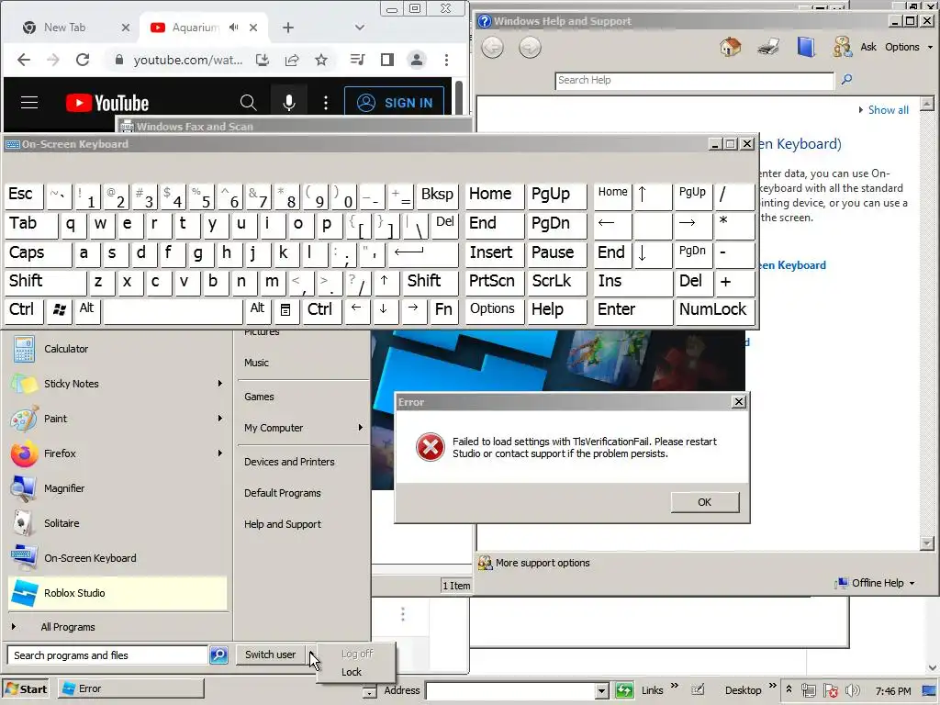Image resolution: width=940 pixels, height=705 pixels.
Task: Open YouTube settings three-dot icon
Action: (x=326, y=103)
